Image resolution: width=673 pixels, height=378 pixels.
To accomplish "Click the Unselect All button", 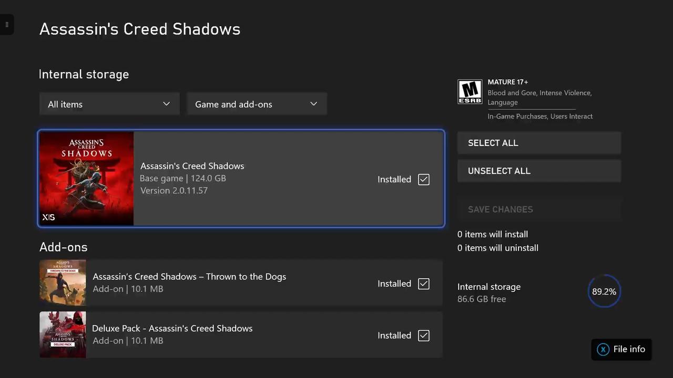I will (539, 171).
